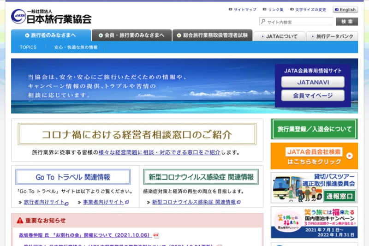Image resolution: width=369 pixels, height=246 pixels.
Task: Follow the 様々な経営問題に相談・対応できる窓口 link
Action: point(159,153)
